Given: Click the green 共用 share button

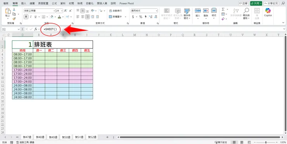Looking at the screenshot, I should (256, 3).
